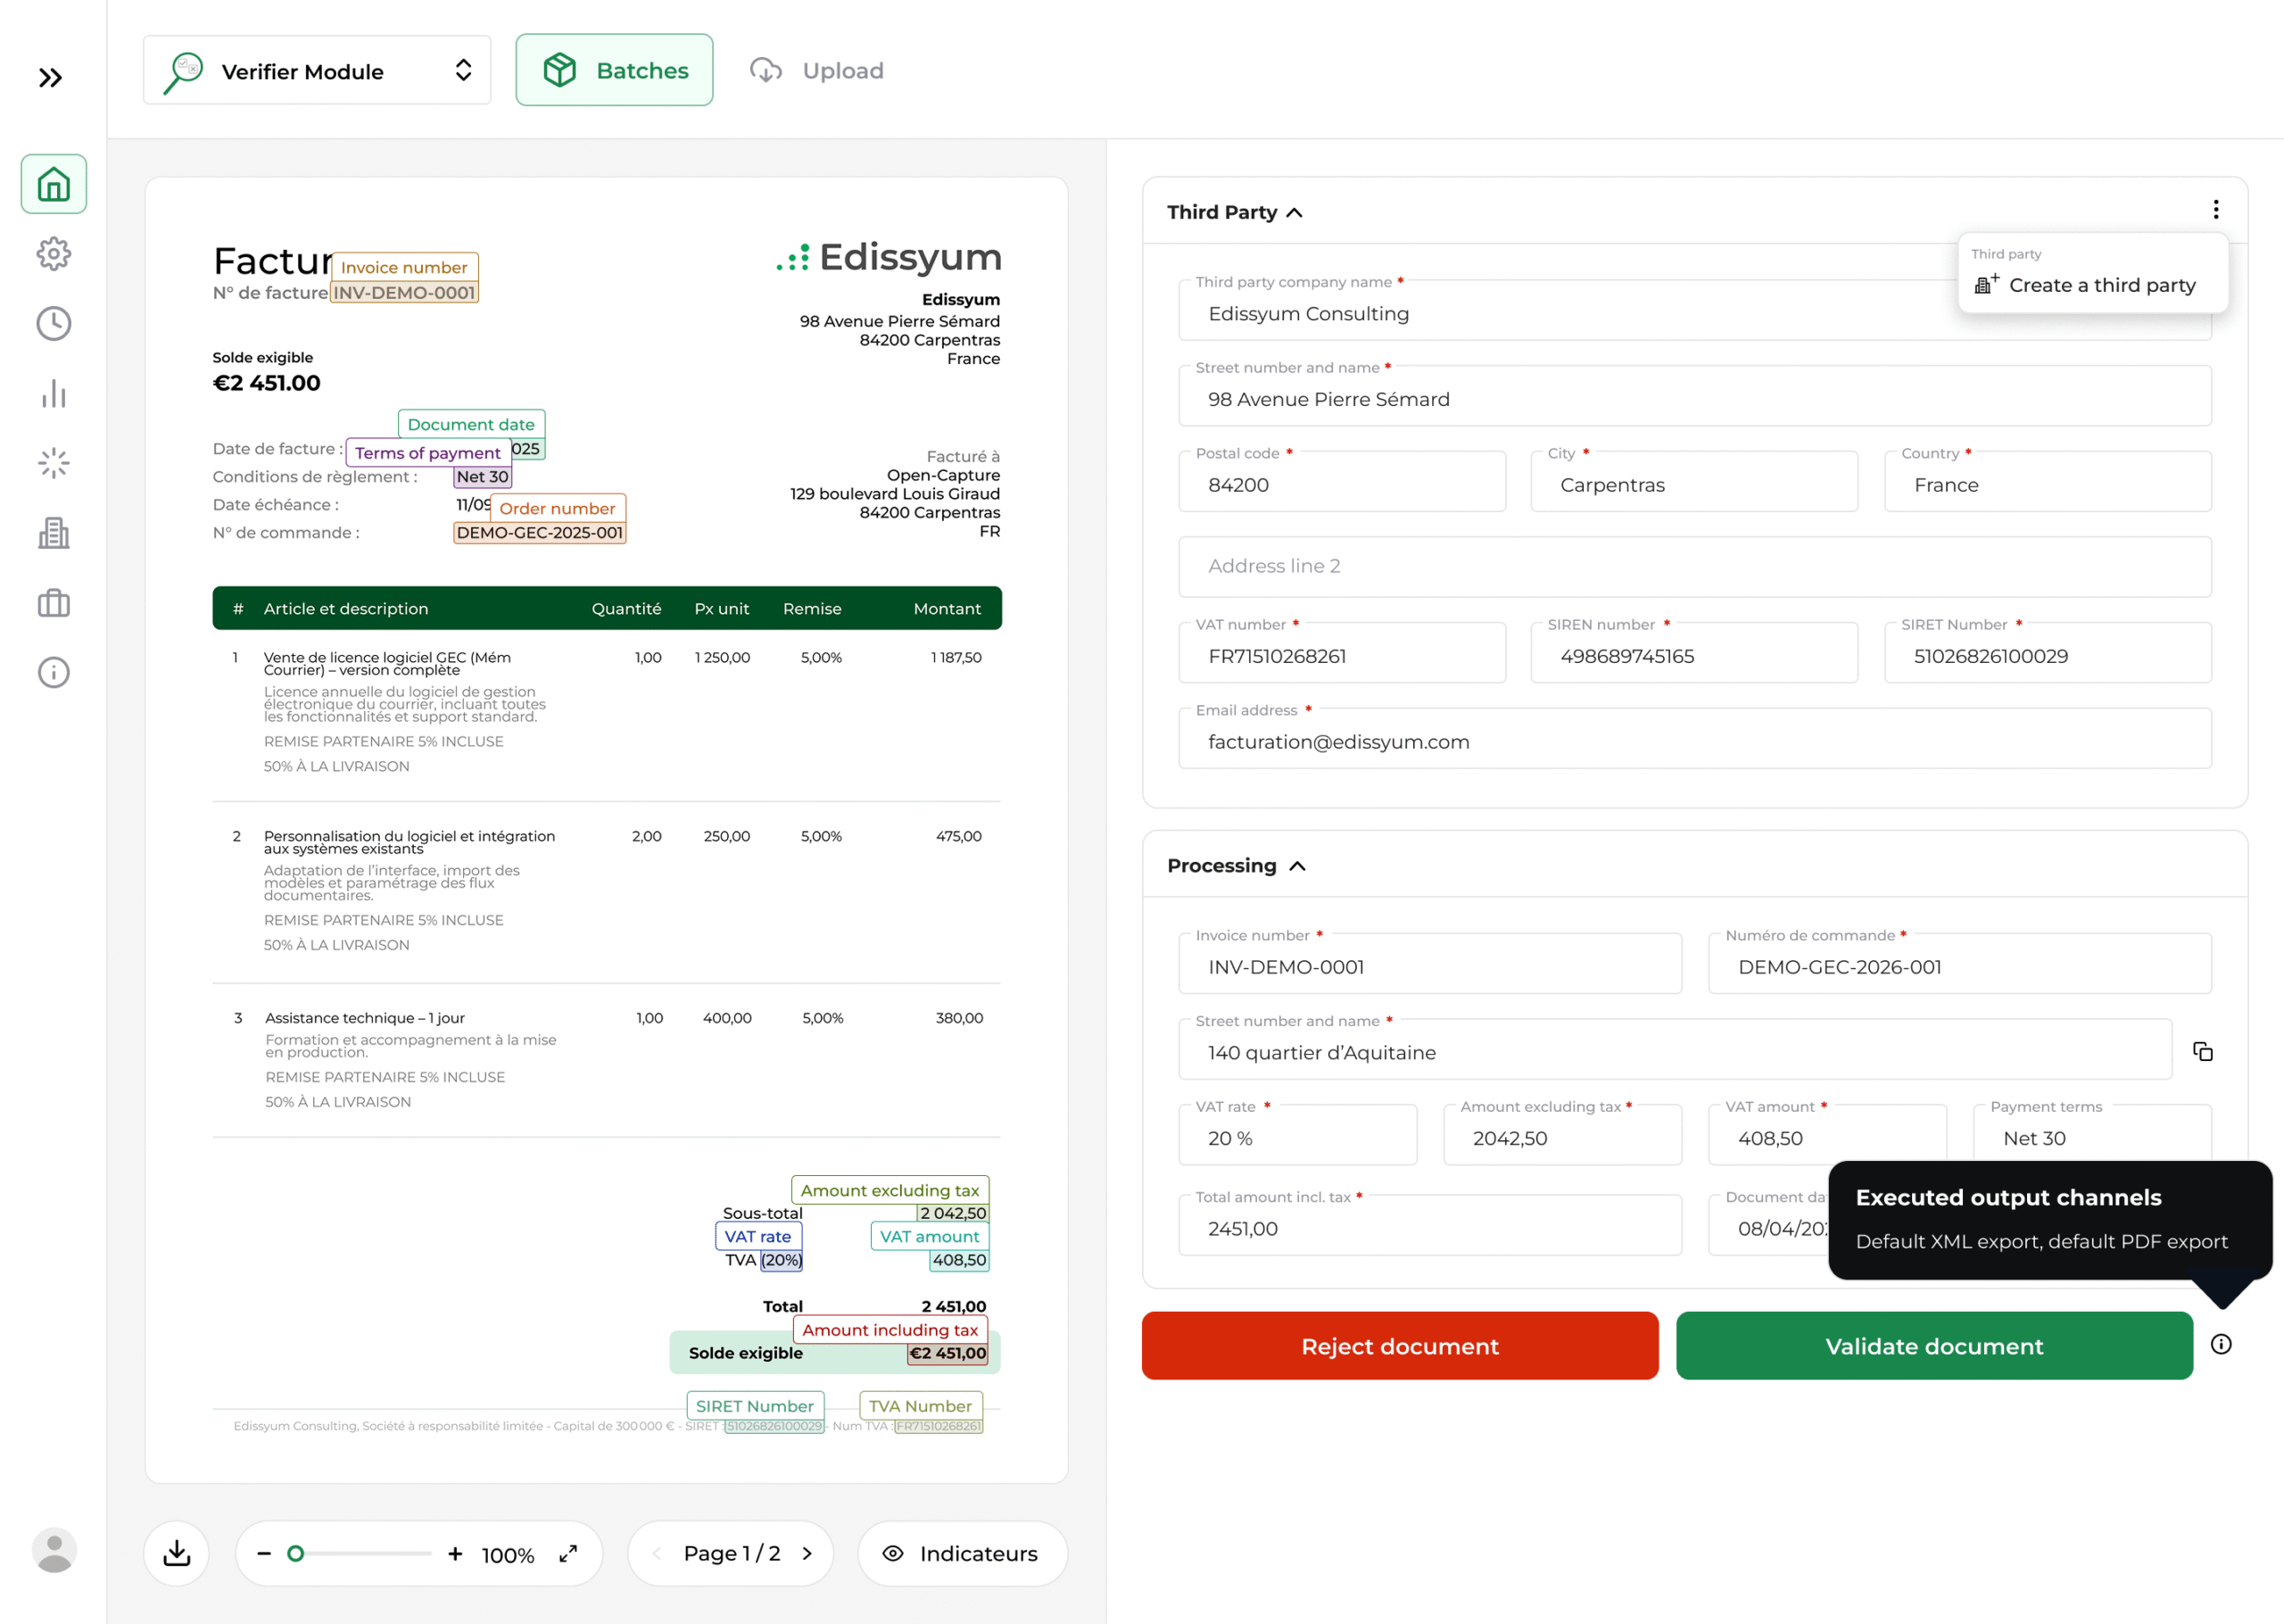Open the statistics chart icon

pos(53,393)
